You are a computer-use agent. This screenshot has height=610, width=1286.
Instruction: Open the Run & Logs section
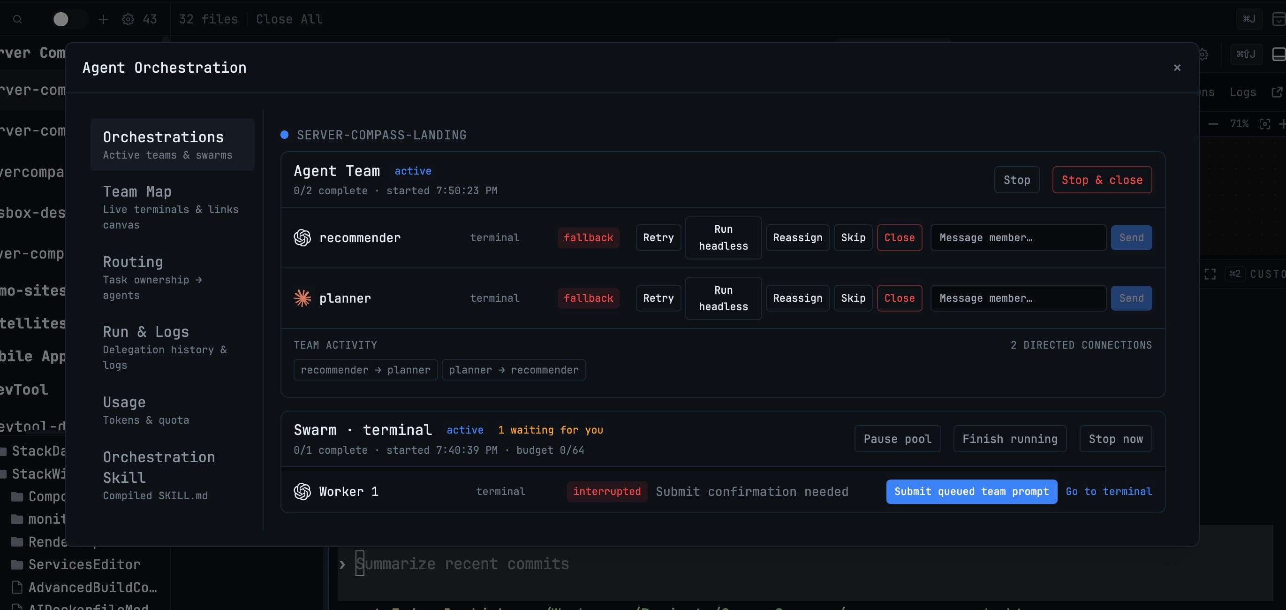point(172,347)
